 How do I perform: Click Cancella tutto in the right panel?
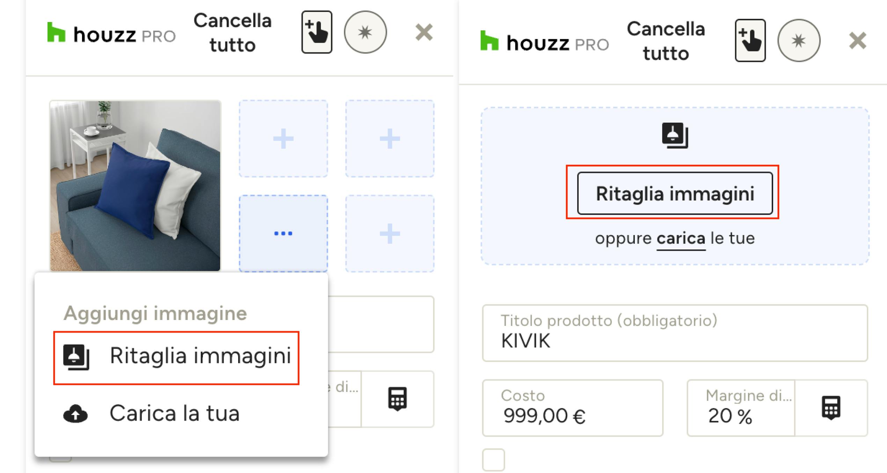pos(666,41)
